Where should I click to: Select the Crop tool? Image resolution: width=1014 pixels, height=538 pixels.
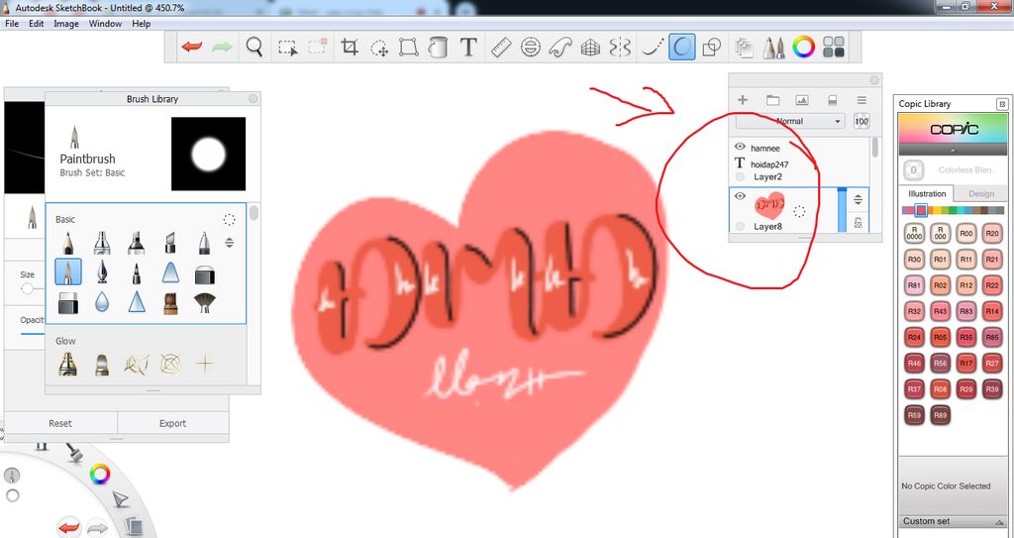pos(350,48)
